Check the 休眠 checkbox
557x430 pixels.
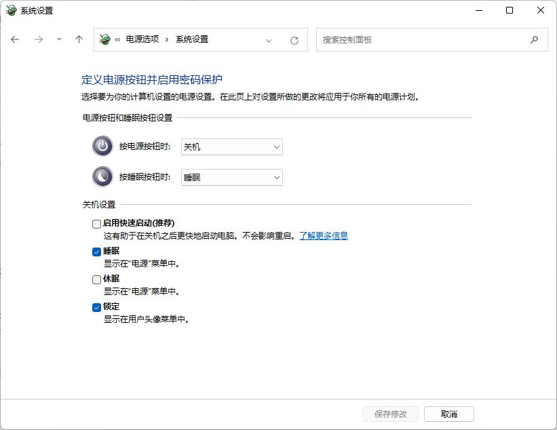point(96,279)
